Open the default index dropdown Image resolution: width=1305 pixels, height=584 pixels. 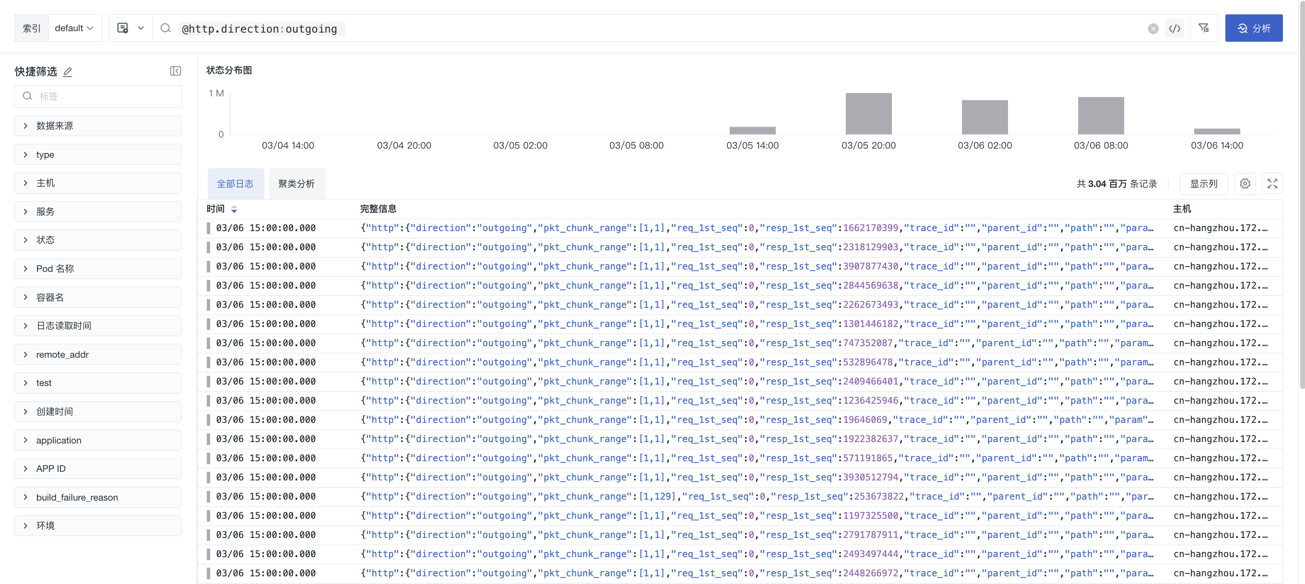click(x=74, y=28)
